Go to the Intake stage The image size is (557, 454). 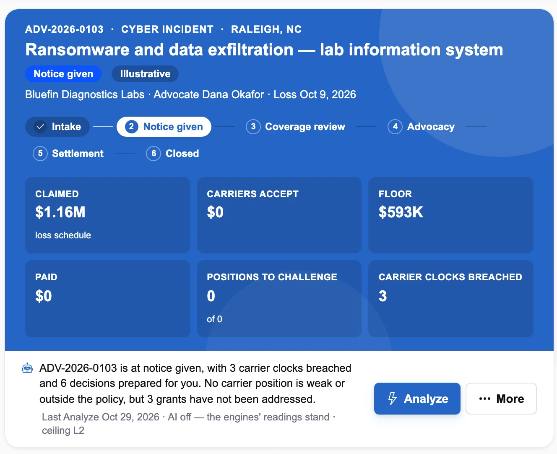tap(57, 127)
